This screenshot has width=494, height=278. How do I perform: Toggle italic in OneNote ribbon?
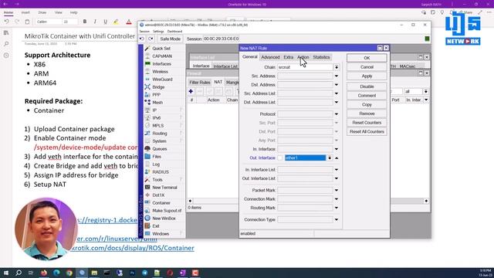click(x=95, y=22)
